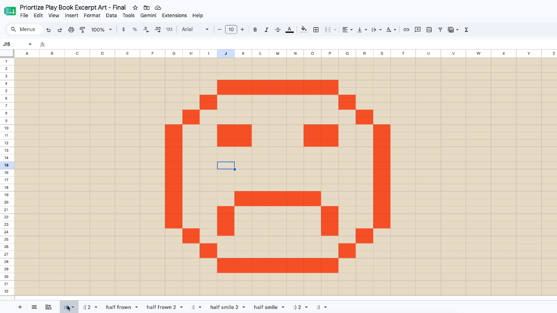
Task: Open the text color picker
Action: [289, 30]
